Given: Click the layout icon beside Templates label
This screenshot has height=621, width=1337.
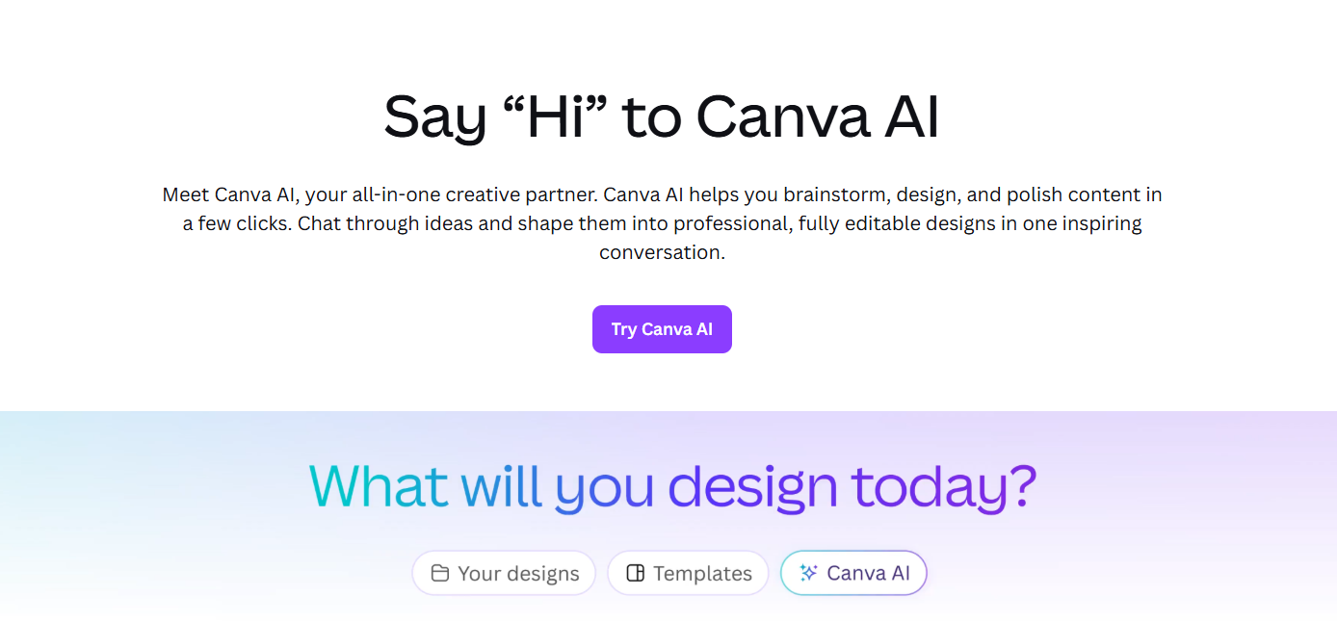Looking at the screenshot, I should click(637, 572).
